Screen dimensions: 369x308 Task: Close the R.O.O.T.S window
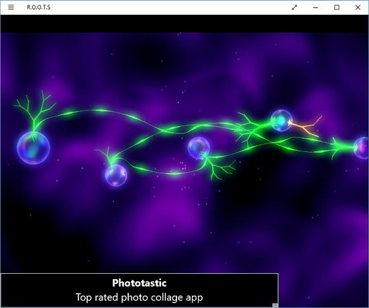tap(358, 7)
